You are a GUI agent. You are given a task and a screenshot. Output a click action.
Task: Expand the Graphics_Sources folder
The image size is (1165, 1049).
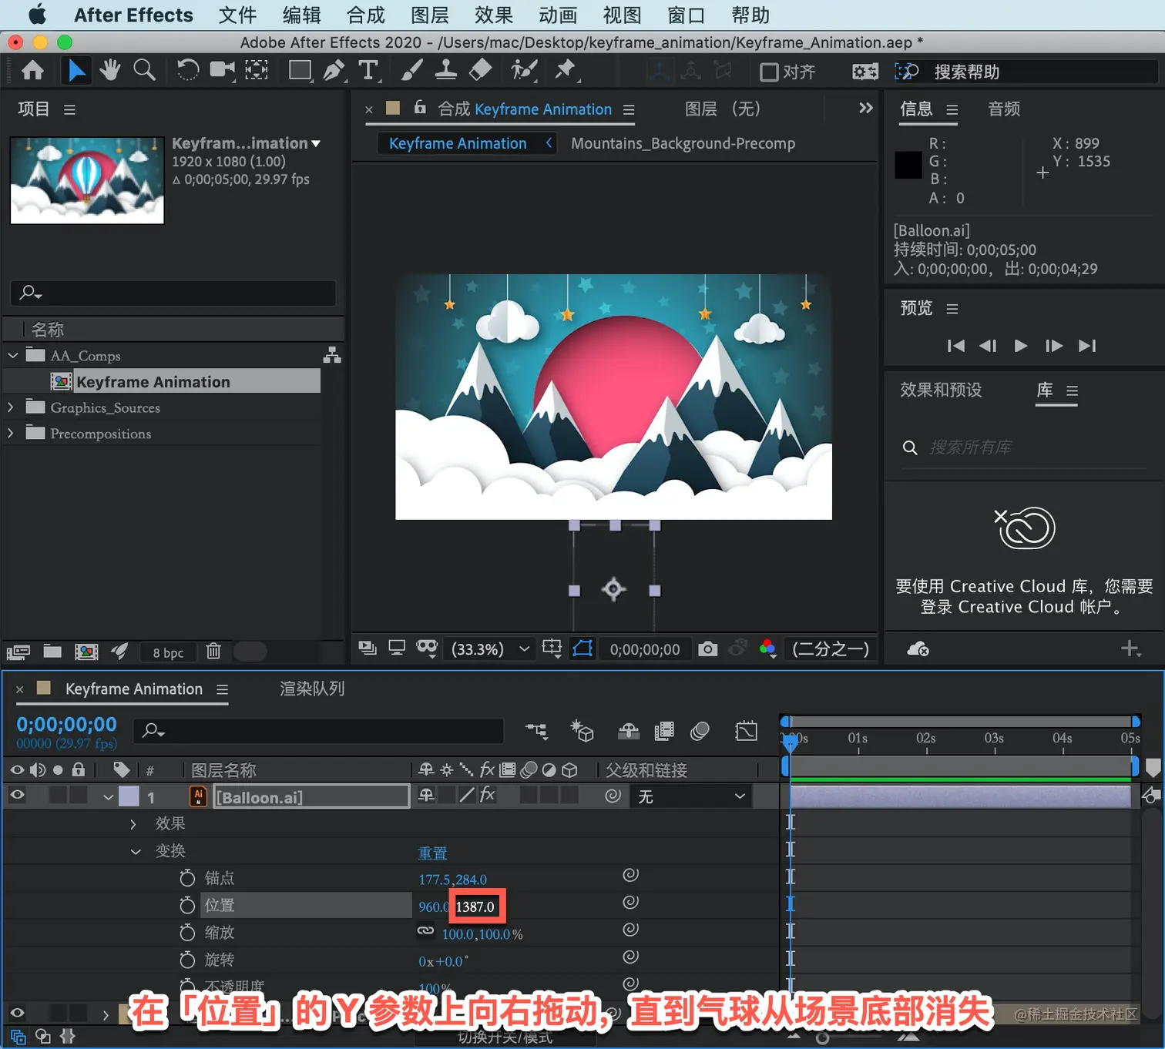11,407
